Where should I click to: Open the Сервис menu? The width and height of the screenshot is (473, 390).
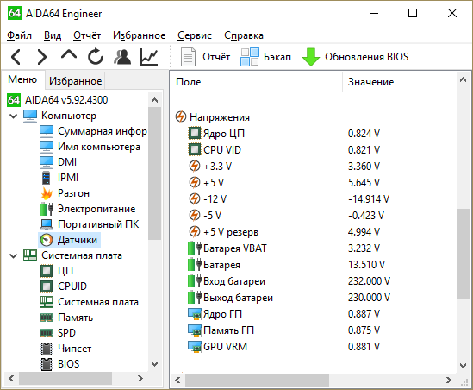click(195, 35)
